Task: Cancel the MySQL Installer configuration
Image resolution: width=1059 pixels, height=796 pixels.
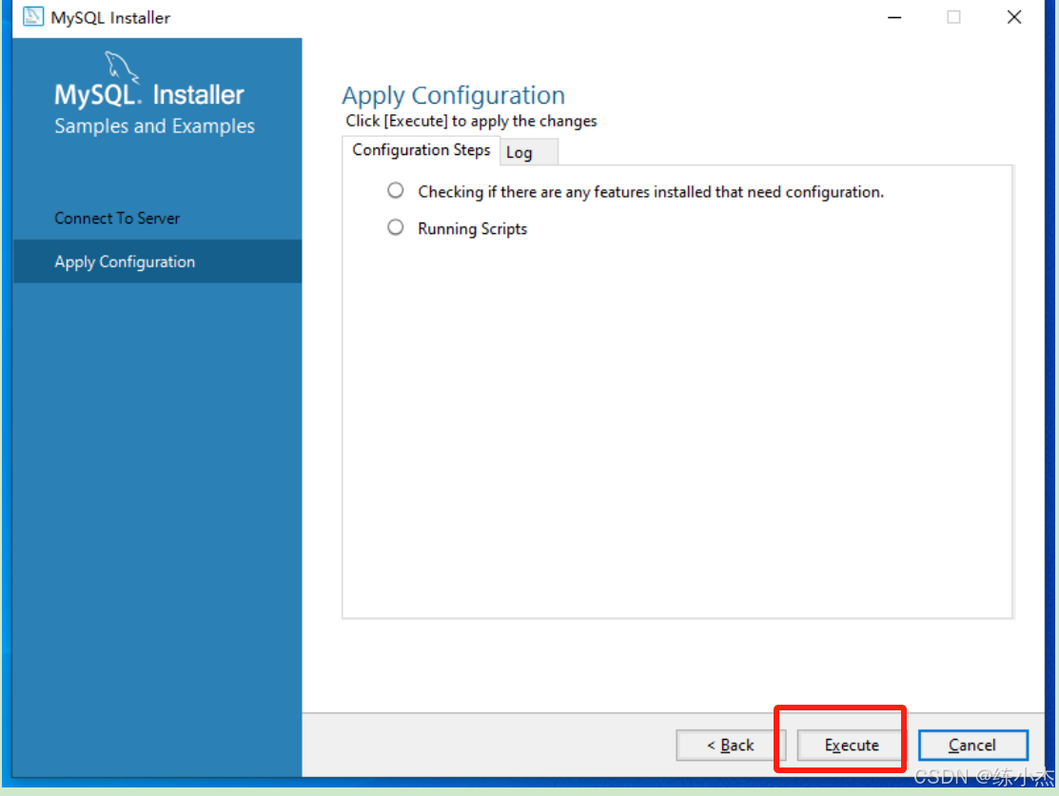Action: (972, 745)
